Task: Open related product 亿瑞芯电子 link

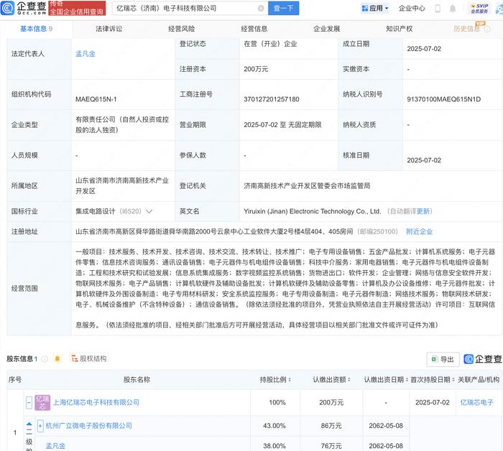Action: (x=476, y=403)
